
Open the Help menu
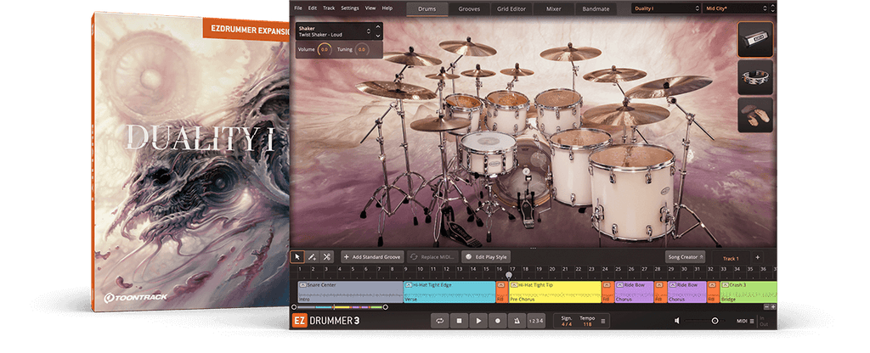(387, 8)
